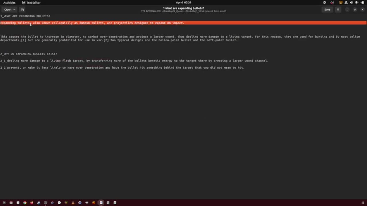Click the Steam tray icon in top bar
This screenshot has height=206, width=367.
tap(324, 3)
